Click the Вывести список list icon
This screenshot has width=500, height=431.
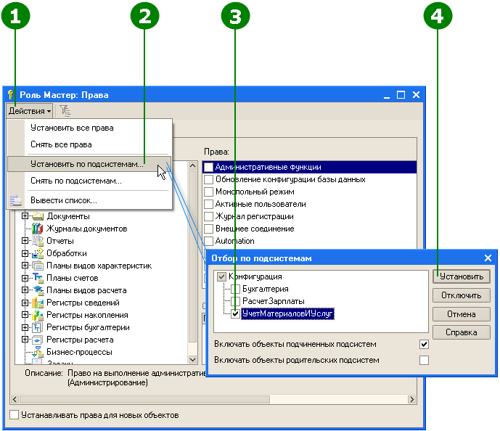pos(16,200)
